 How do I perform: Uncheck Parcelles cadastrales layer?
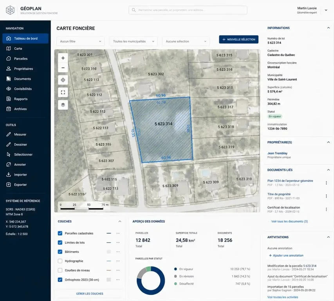click(x=60, y=233)
